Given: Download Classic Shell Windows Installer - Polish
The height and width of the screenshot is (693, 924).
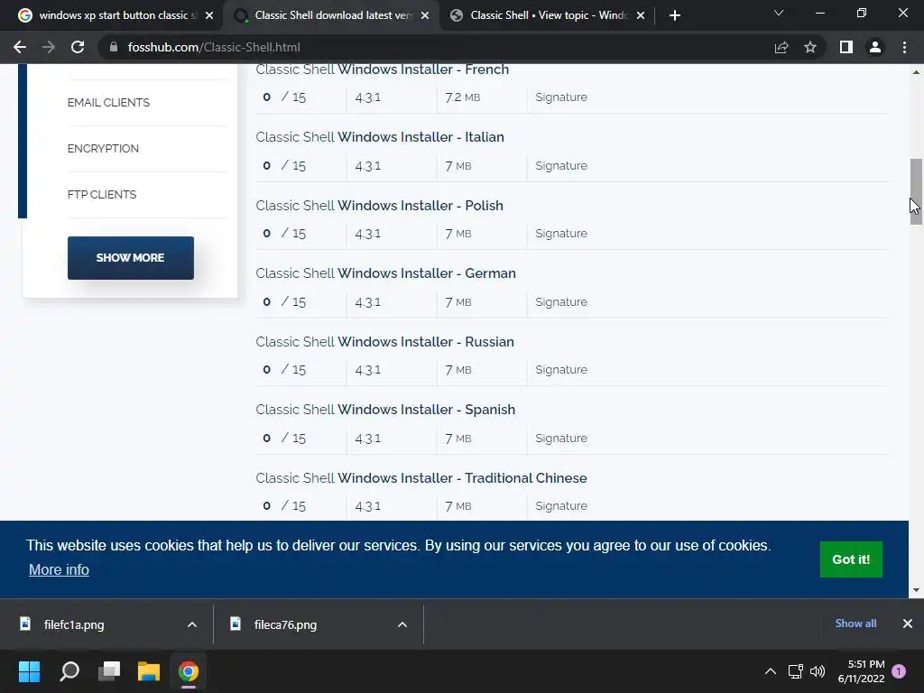Looking at the screenshot, I should (380, 206).
